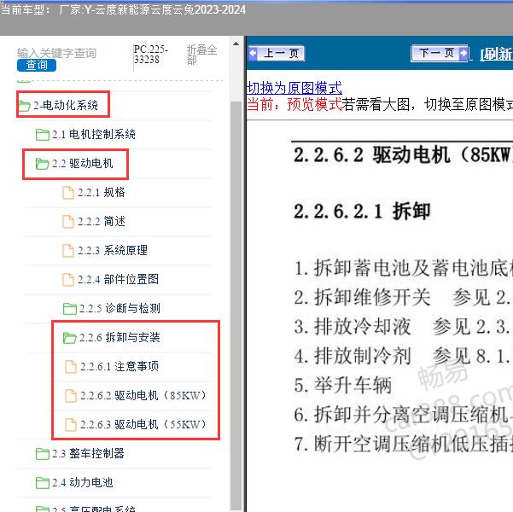Screen dimensions: 513x512
Task: Click 折叠全部 to collapse all nodes
Action: 201,55
